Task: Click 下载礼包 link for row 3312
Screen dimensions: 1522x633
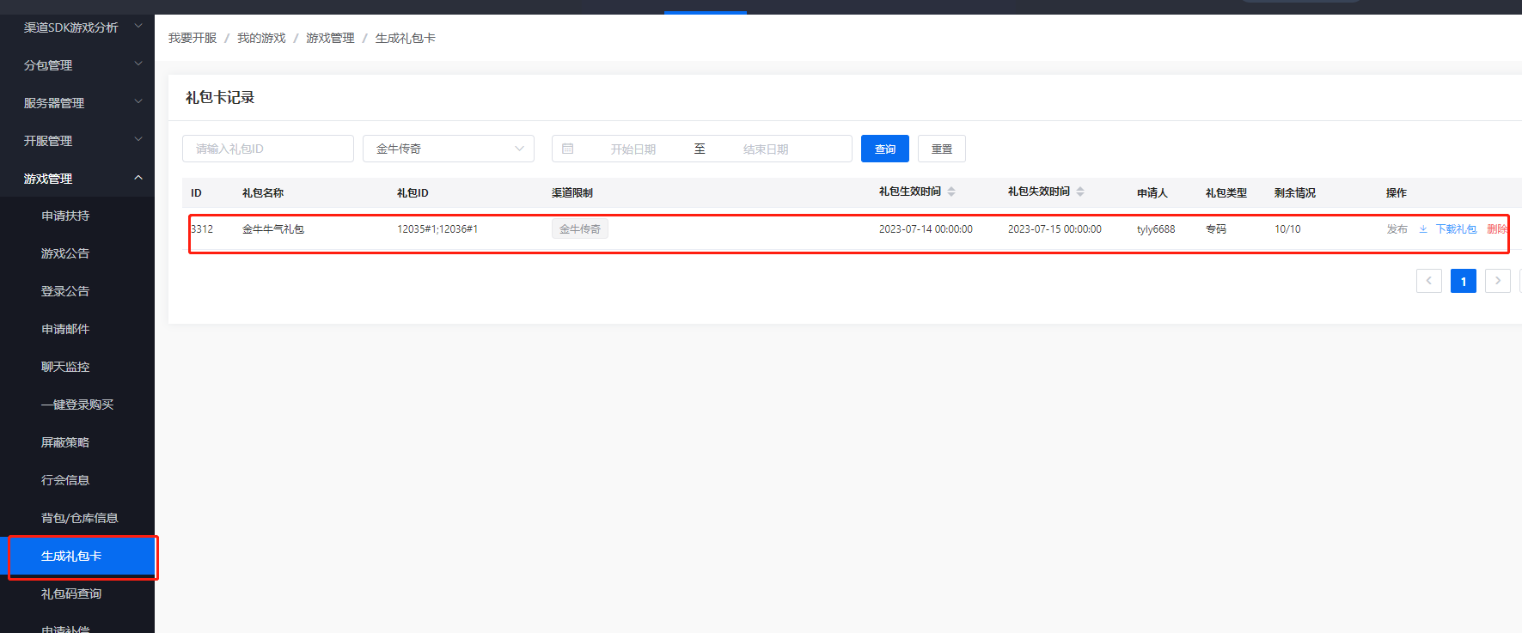Action: [x=1456, y=229]
